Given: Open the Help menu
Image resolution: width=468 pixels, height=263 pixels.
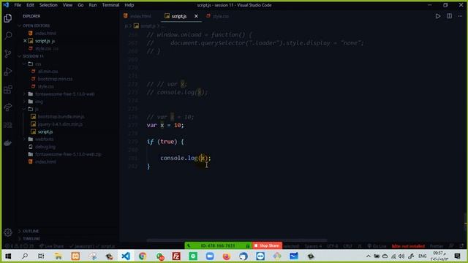Looking at the screenshot, I should pos(129,5).
